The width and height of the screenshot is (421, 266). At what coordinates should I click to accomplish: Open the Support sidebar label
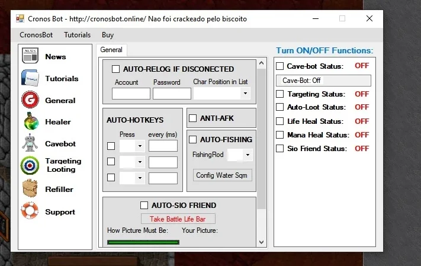pos(60,212)
